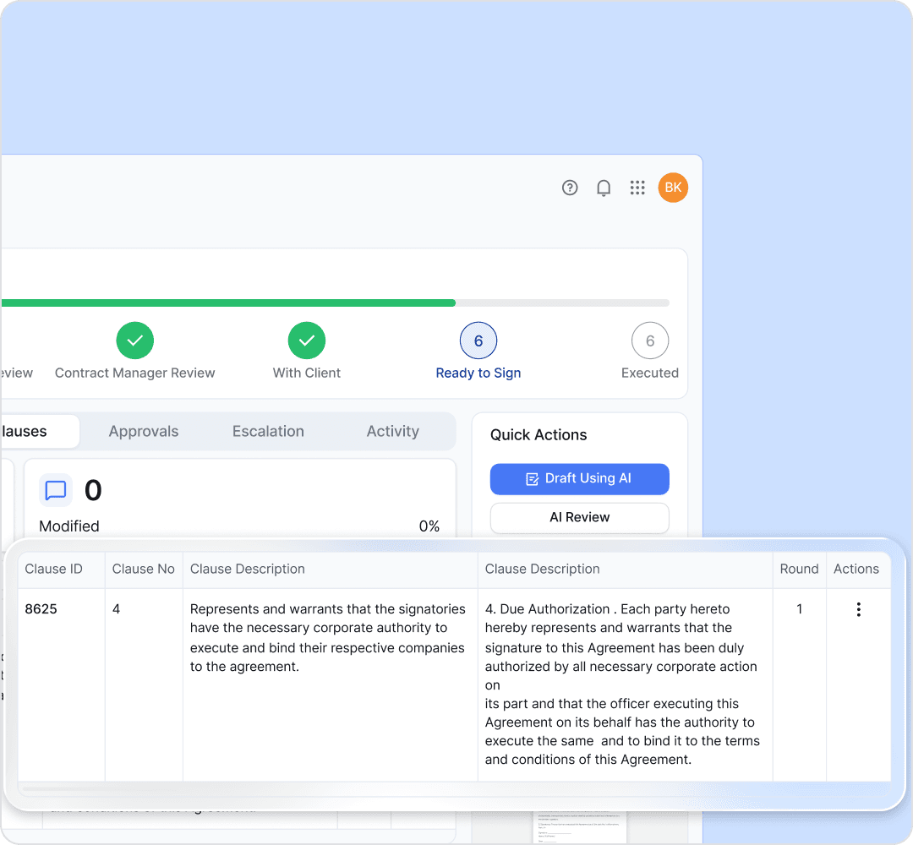
Task: Click the Round column header
Action: [800, 570]
